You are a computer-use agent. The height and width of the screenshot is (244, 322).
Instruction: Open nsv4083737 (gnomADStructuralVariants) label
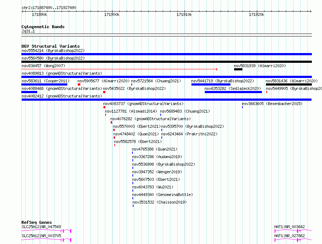(143, 104)
